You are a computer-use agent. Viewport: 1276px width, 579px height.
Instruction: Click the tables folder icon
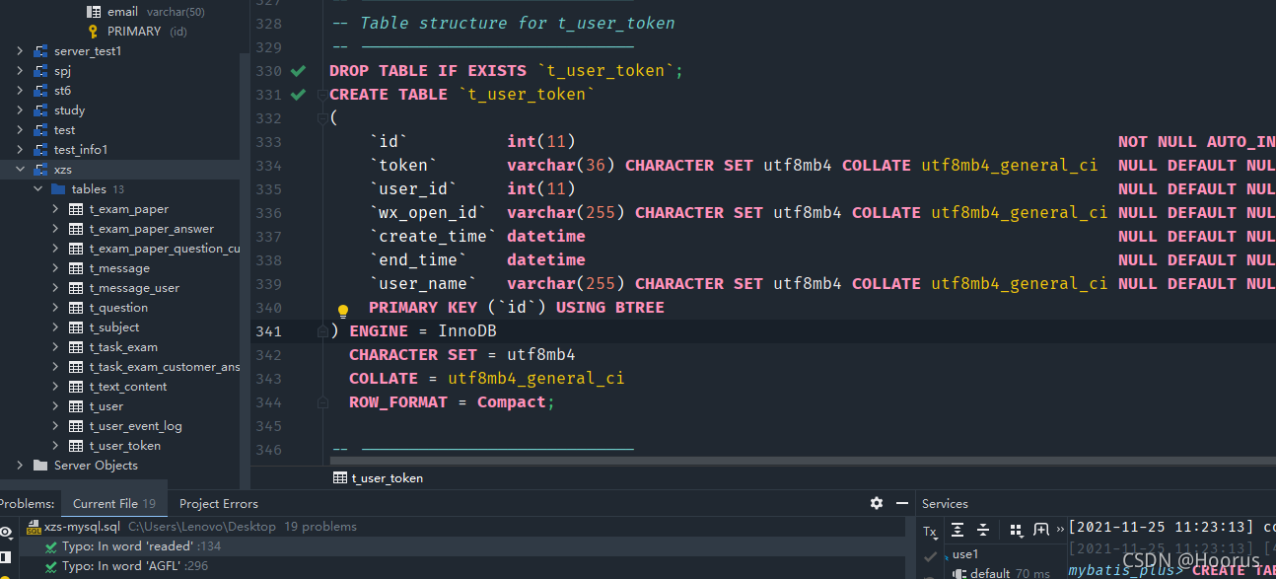pos(58,188)
